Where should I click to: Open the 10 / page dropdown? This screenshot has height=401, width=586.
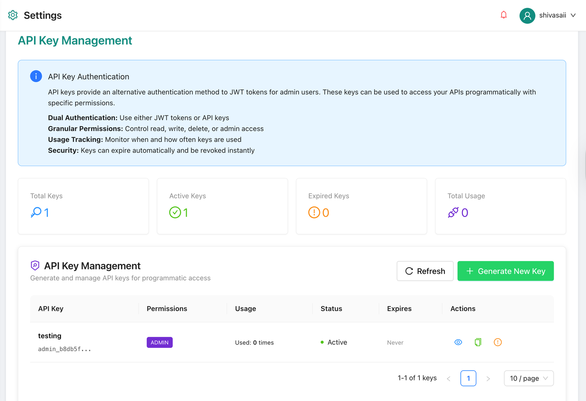528,378
